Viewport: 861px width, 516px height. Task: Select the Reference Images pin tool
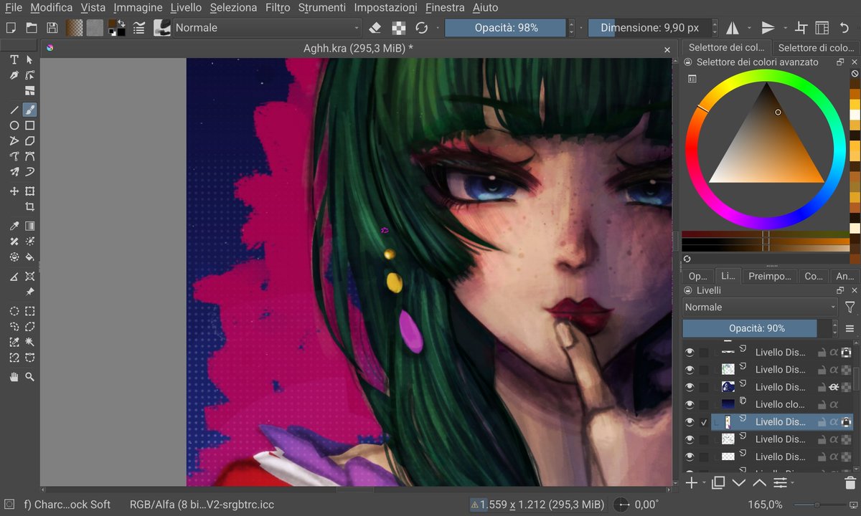[x=30, y=292]
